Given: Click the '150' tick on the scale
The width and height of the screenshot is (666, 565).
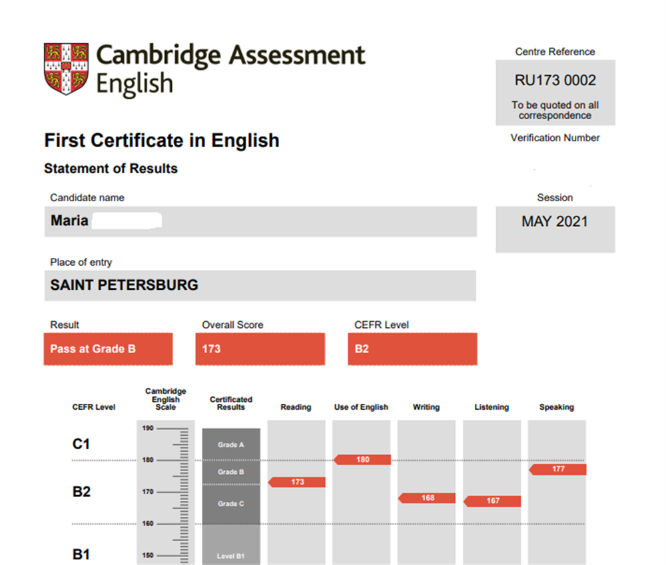Looking at the screenshot, I should [x=148, y=555].
